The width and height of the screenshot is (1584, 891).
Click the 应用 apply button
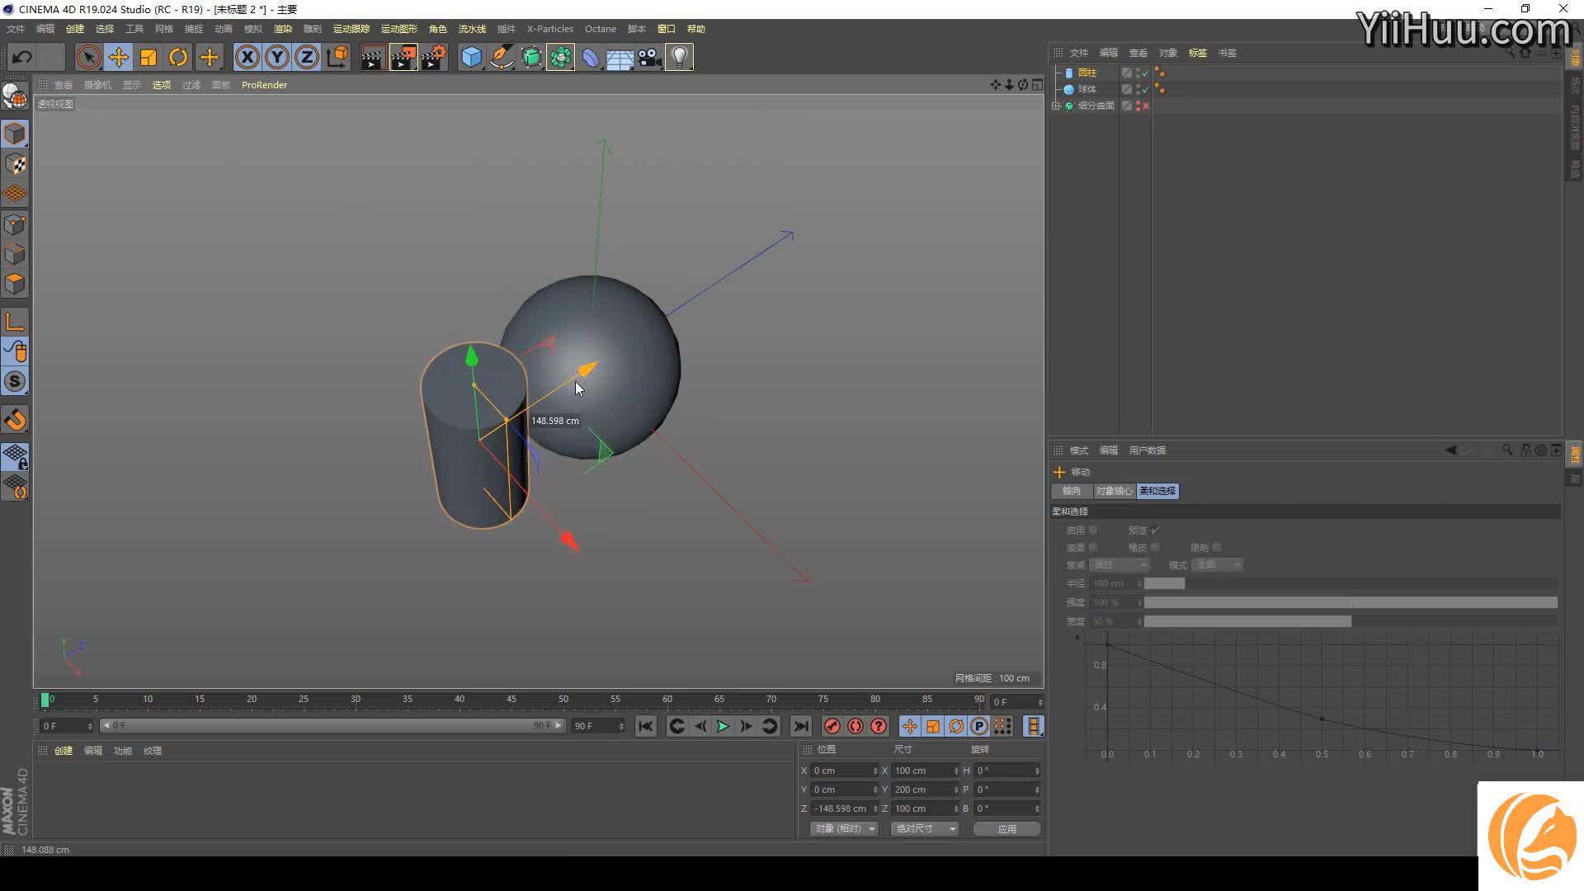tap(1006, 828)
